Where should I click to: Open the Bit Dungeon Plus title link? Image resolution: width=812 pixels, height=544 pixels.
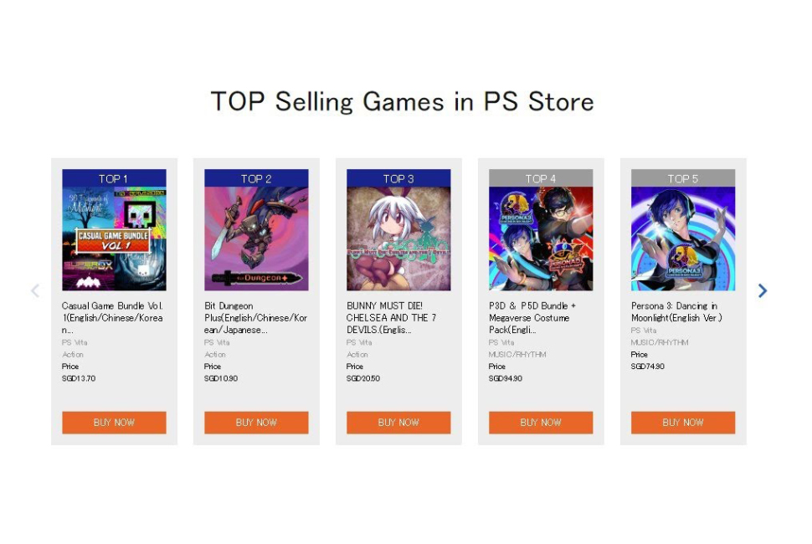256,318
